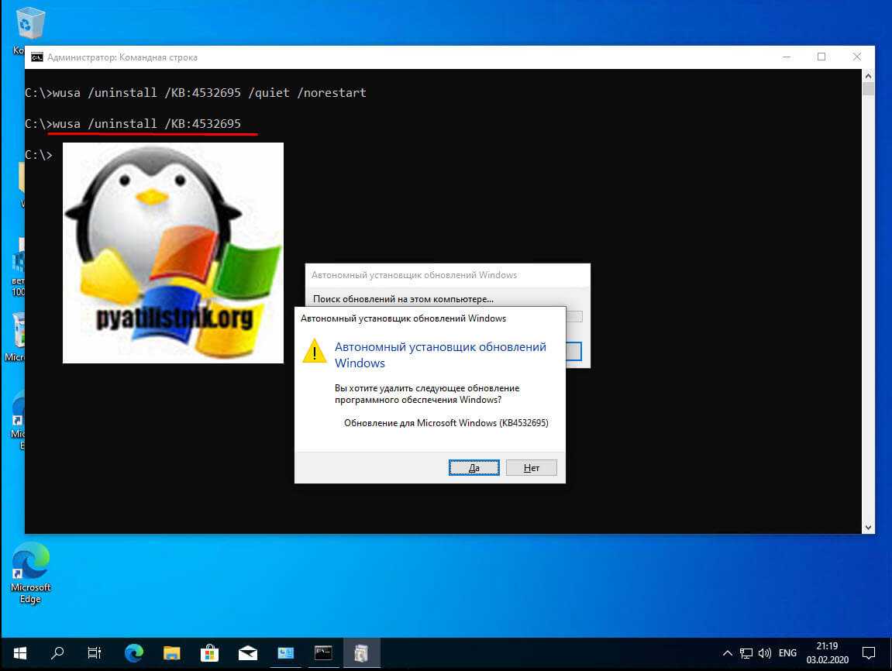This screenshot has height=671, width=892.
Task: Select the Windows Update installer taskbar icon
Action: [361, 652]
